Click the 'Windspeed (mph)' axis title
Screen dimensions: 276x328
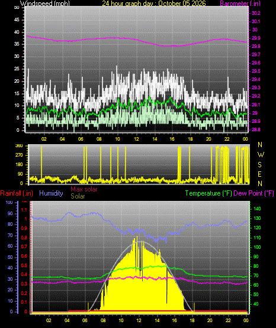45,4
